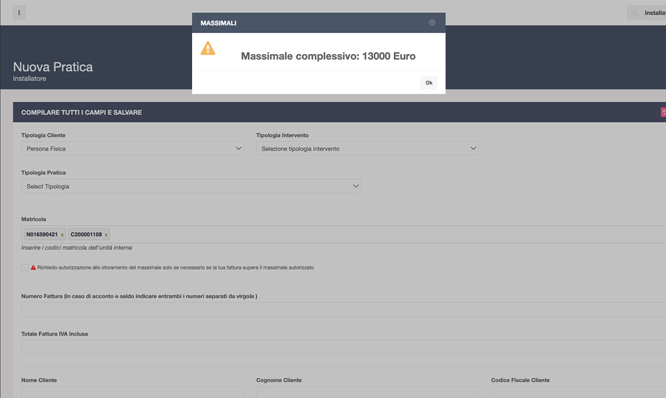Image resolution: width=666 pixels, height=398 pixels.
Task: Focus the Matricola codes input area
Action: coord(384,235)
